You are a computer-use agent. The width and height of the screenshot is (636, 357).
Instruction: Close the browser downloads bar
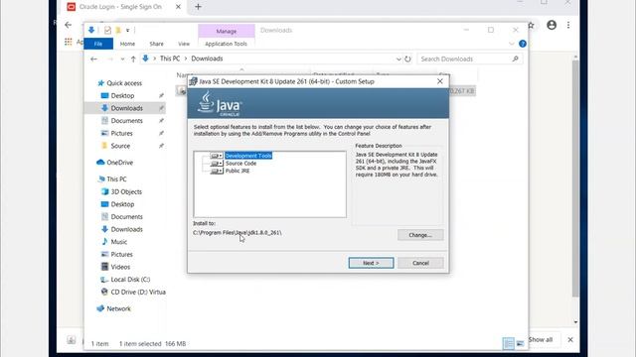pyautogui.click(x=570, y=339)
